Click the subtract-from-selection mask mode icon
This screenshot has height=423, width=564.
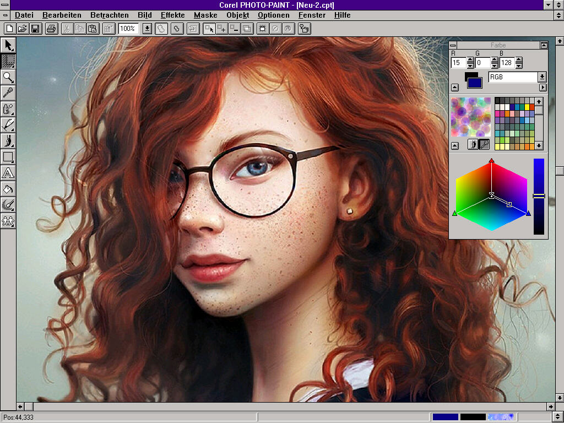235,29
